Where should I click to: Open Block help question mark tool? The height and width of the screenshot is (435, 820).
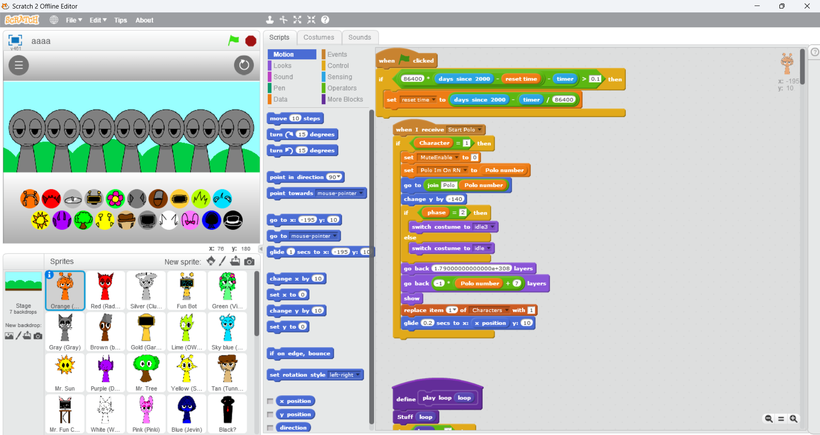[325, 20]
